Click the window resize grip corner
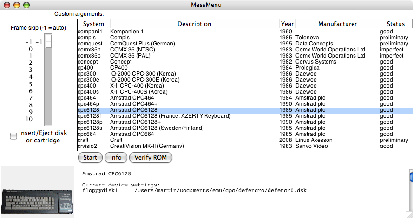This screenshot has height=218, width=413. pyautogui.click(x=410, y=215)
